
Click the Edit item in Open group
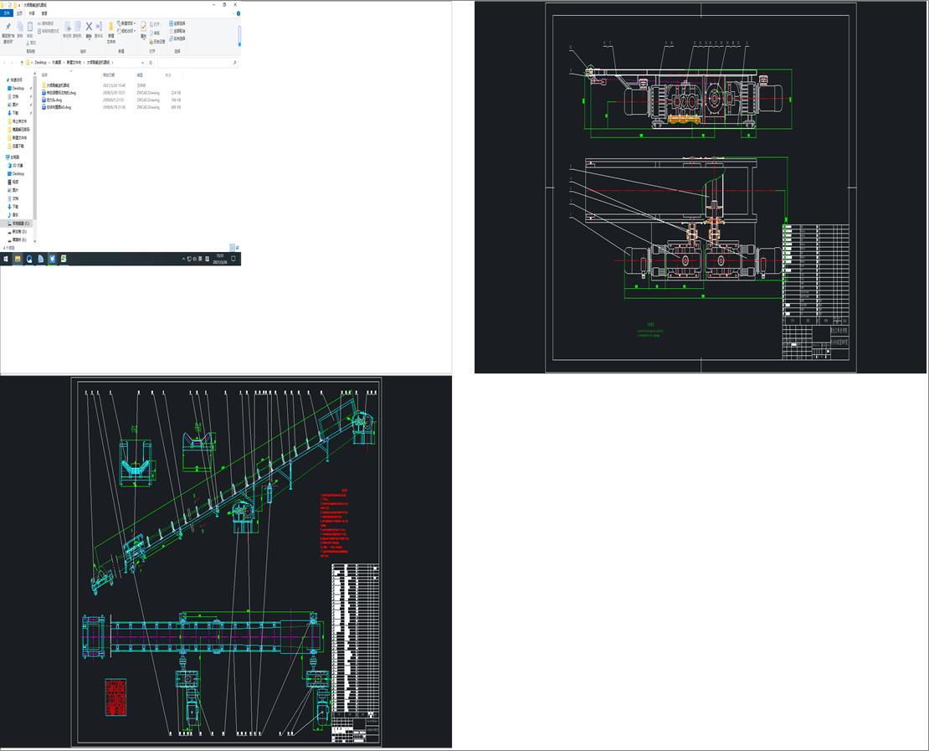tap(157, 33)
